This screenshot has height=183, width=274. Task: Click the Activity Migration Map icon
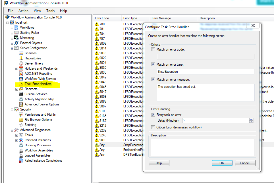(21, 99)
